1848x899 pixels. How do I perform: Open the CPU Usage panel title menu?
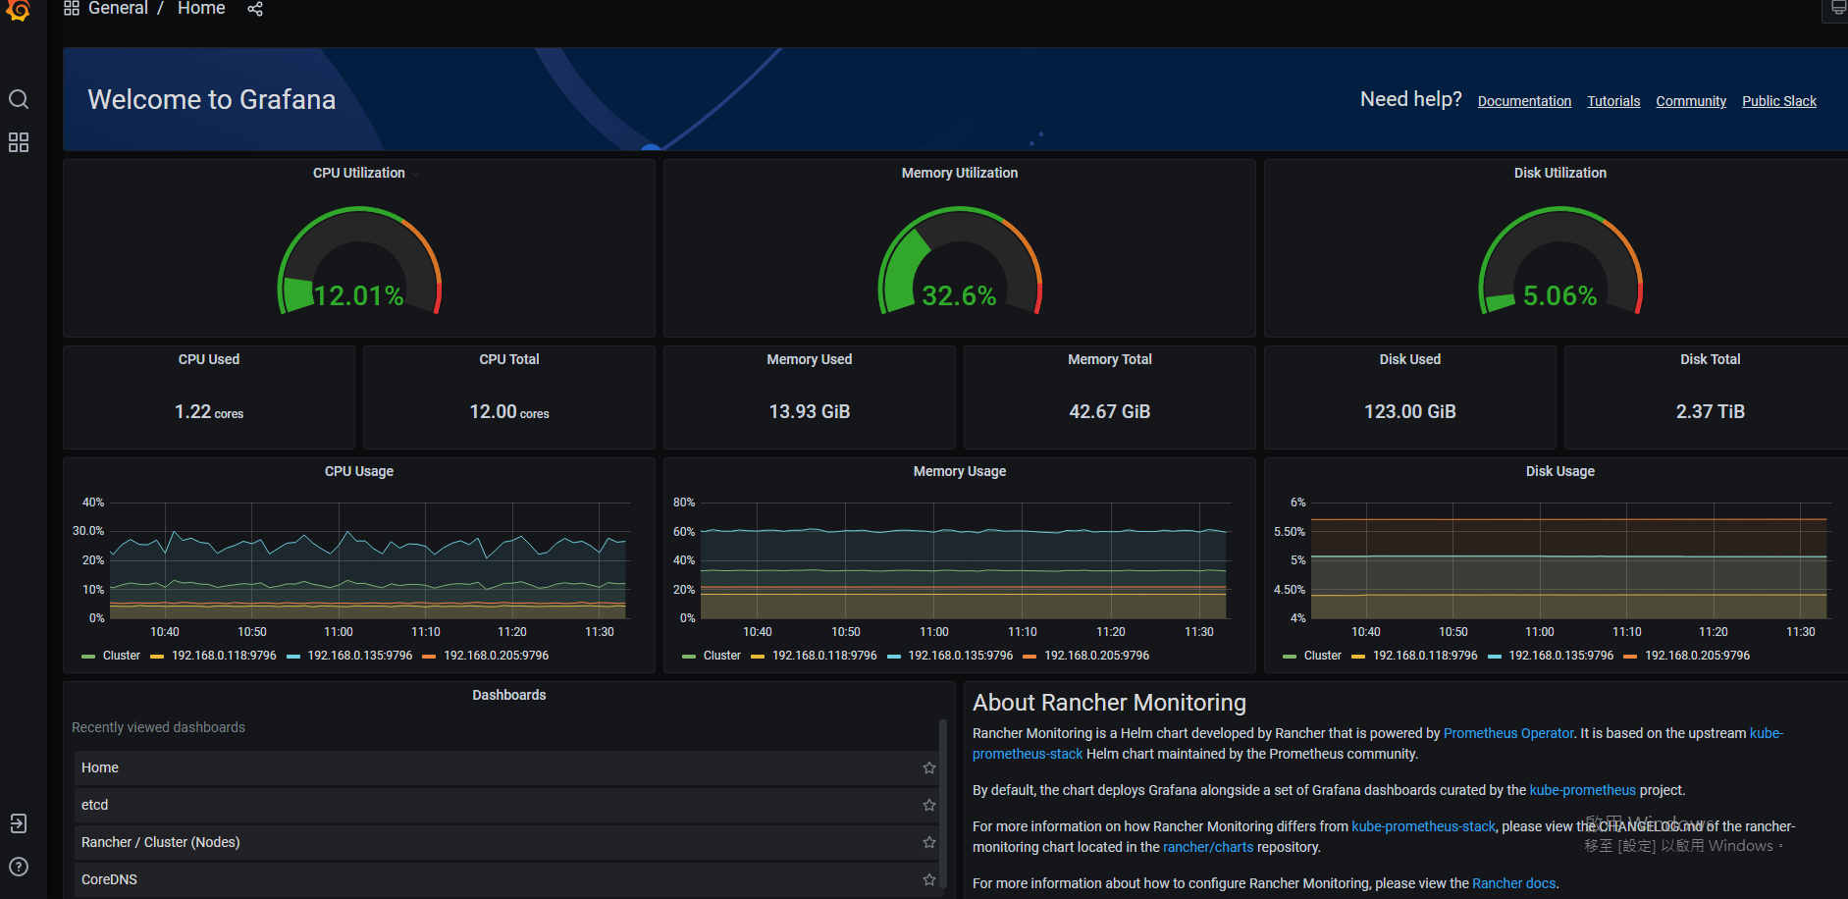click(359, 471)
